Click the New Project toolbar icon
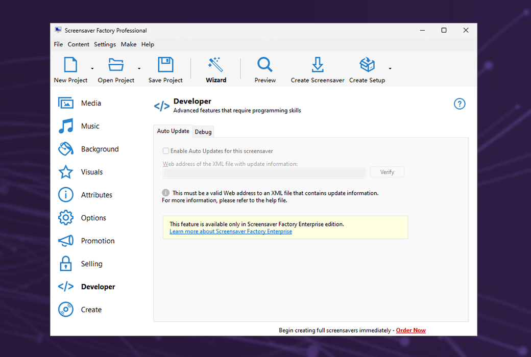This screenshot has width=531, height=357. pyautogui.click(x=70, y=64)
